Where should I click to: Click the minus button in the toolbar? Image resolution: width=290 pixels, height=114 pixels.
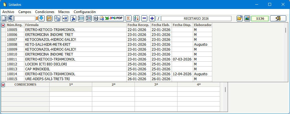point(144,18)
